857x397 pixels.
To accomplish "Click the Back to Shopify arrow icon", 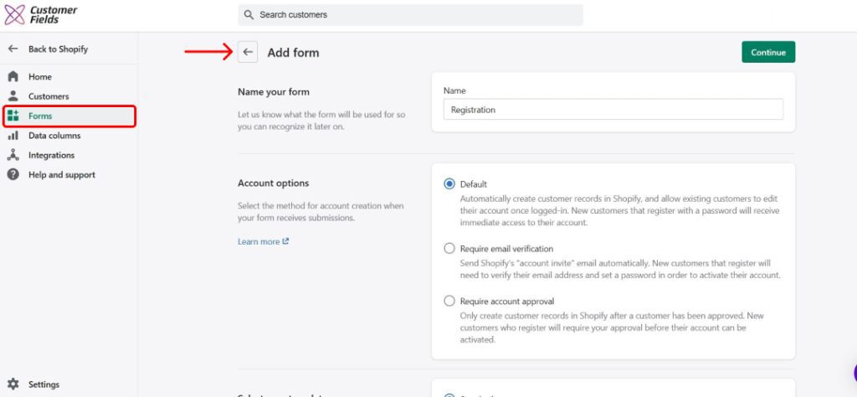I will pos(13,49).
